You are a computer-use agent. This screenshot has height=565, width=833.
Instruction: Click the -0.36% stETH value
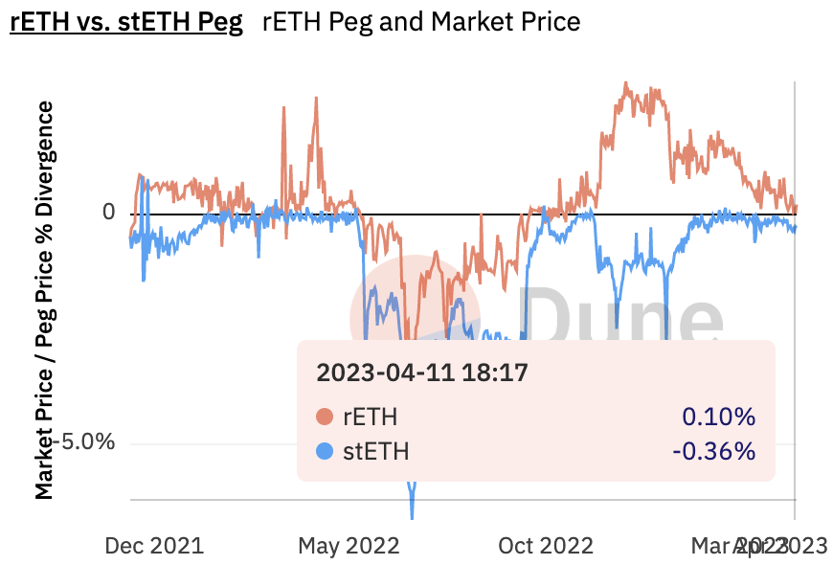pyautogui.click(x=714, y=450)
